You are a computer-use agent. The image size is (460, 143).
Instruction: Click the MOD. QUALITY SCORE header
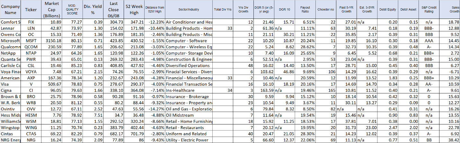72,10
